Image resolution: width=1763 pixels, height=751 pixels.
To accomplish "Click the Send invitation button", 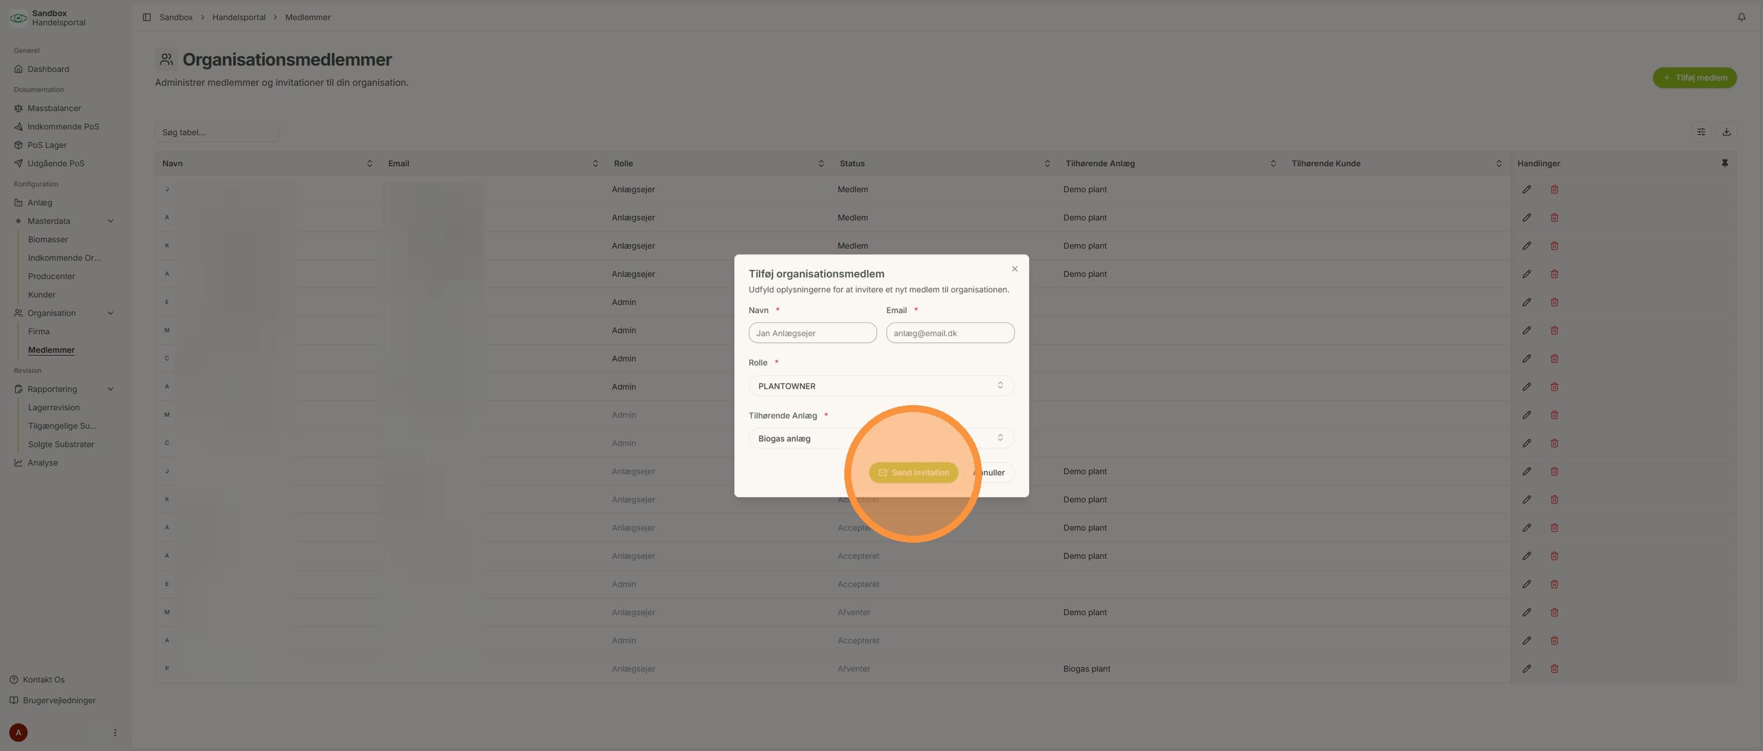I will 913,472.
